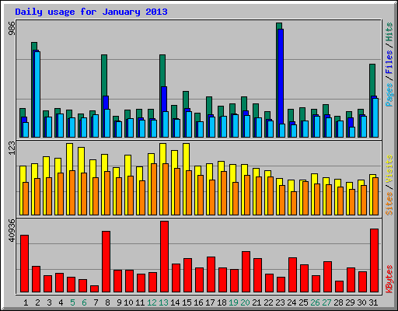398x311 pixels.
Task: Click the red KBytes legend label
Action: (x=389, y=279)
